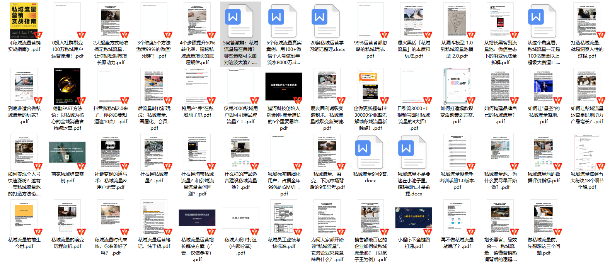The image size is (610, 275).
Task: Click the 什么样的产品适合建设私域流量池 pdf icon
Action: 240,151
